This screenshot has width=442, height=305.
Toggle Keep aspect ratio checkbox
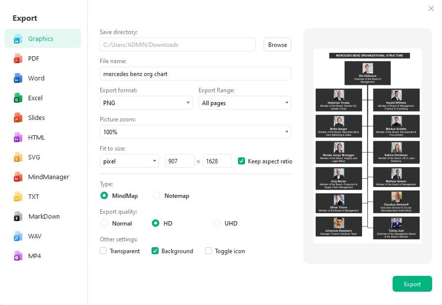241,161
